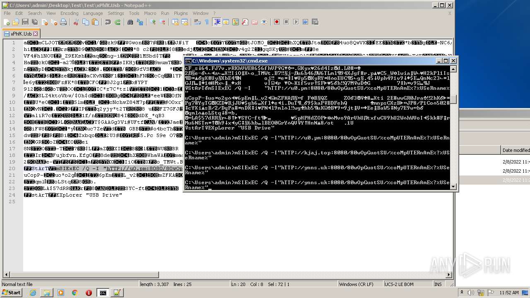530x298 pixels.
Task: Zoom in with the toolbar icon
Action: pos(153,22)
